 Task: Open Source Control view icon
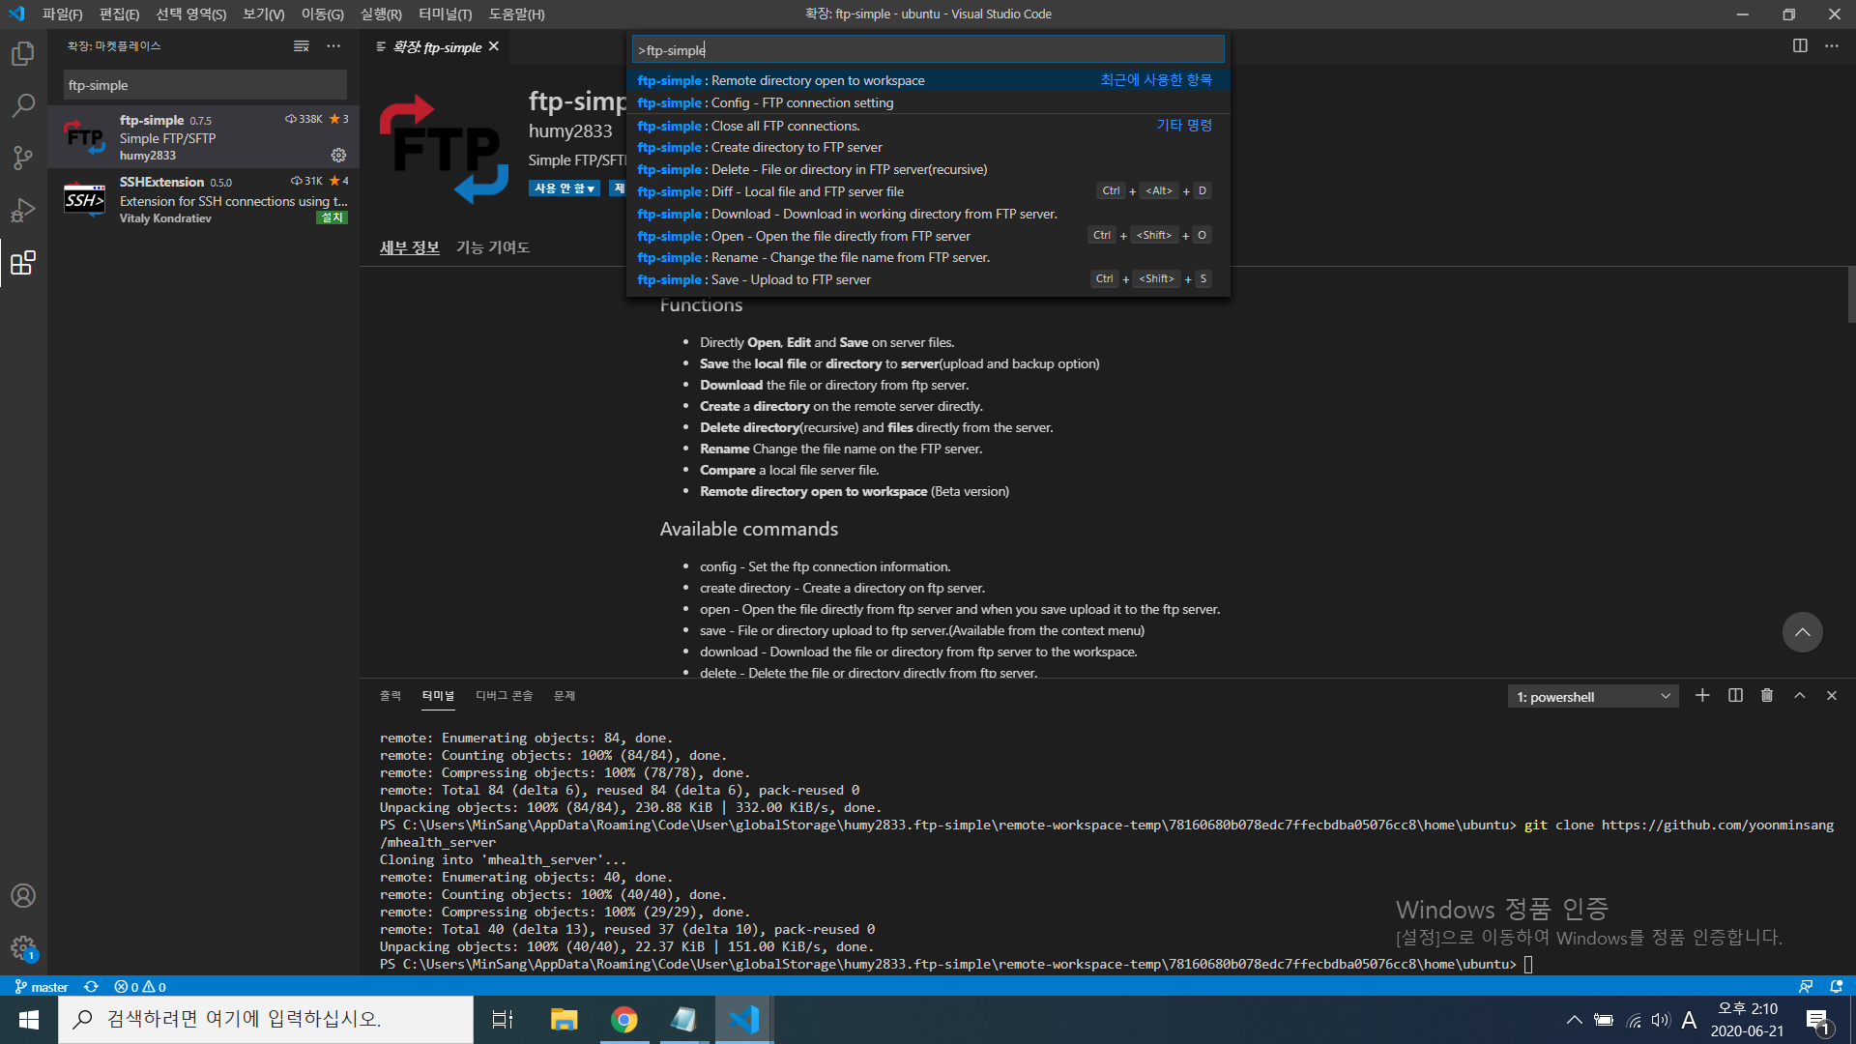tap(23, 158)
